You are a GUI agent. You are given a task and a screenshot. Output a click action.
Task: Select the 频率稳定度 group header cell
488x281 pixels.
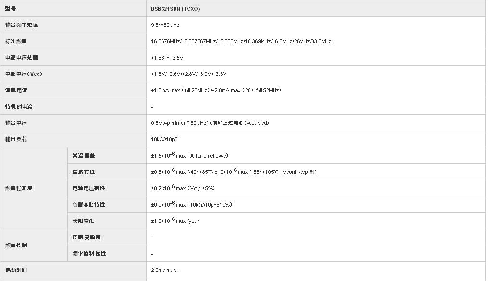point(19,188)
